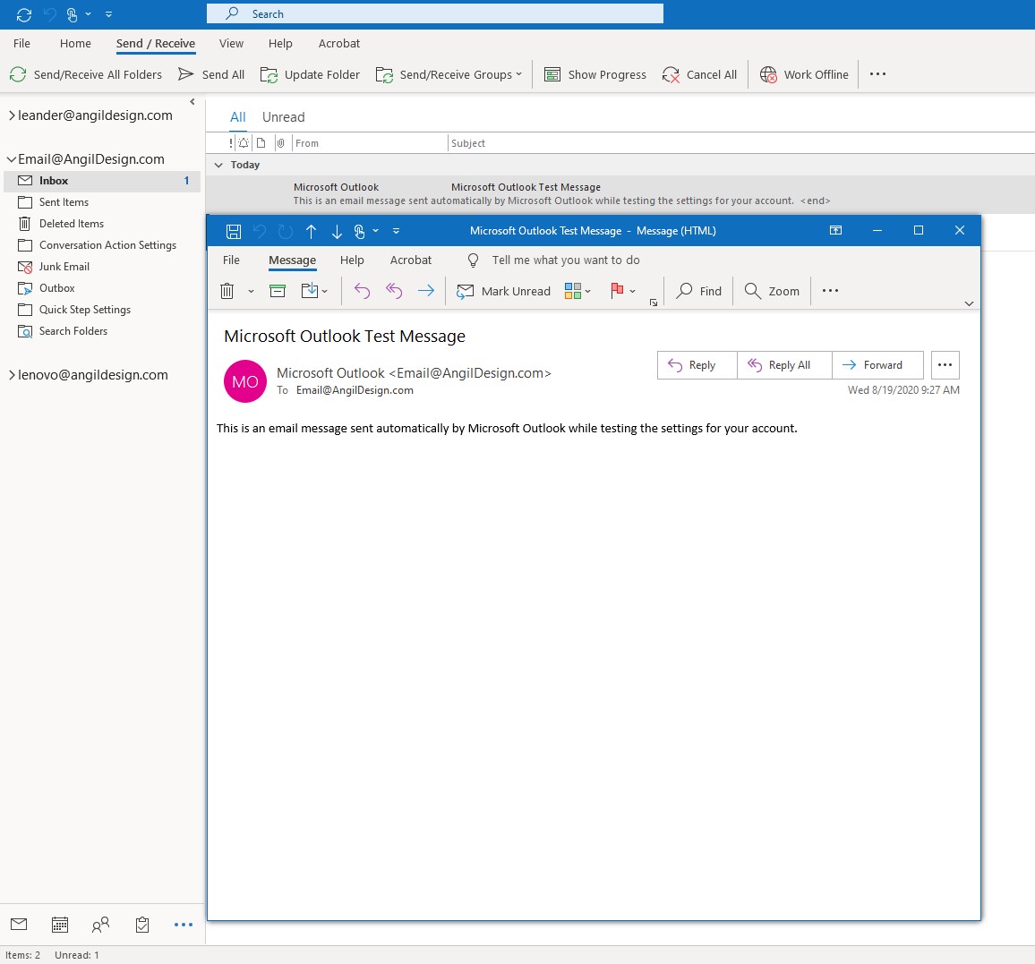The height and width of the screenshot is (964, 1035).
Task: Click Zoom in message ribbon
Action: [x=772, y=291]
